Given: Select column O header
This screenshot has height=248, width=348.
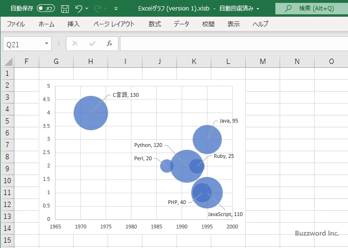Looking at the screenshot, I should pyautogui.click(x=331, y=62).
